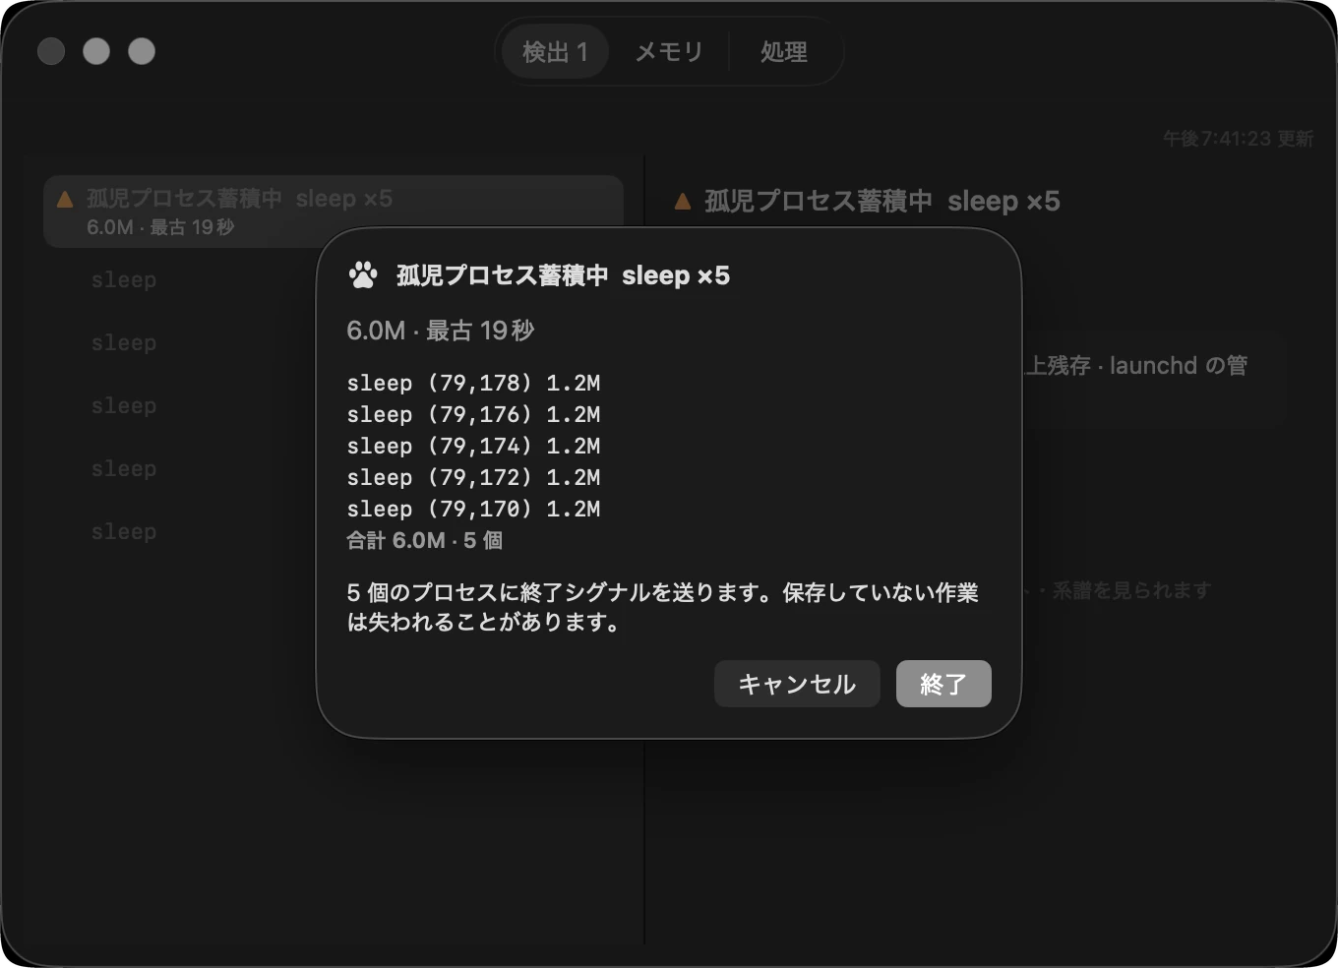Click the dialog title 孤児プロセス蓄積中 sleep ×5
This screenshot has height=968, width=1338.
pos(563,275)
